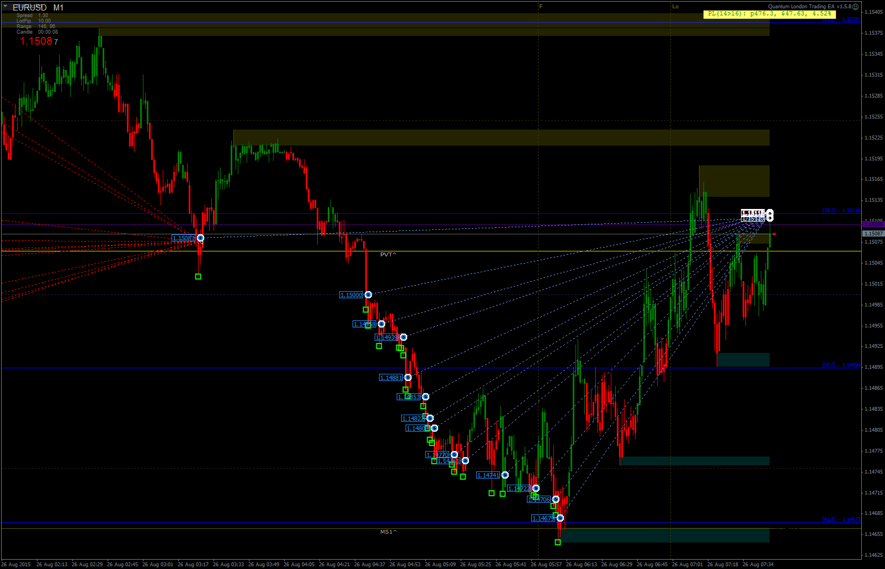Click the PVT^ pivot line label
This screenshot has width=885, height=569.
388,255
